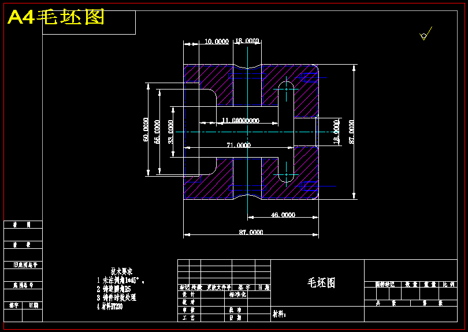Click the "批准" cell in title block
Viewport: 468px width, 332px height.
(x=235, y=310)
